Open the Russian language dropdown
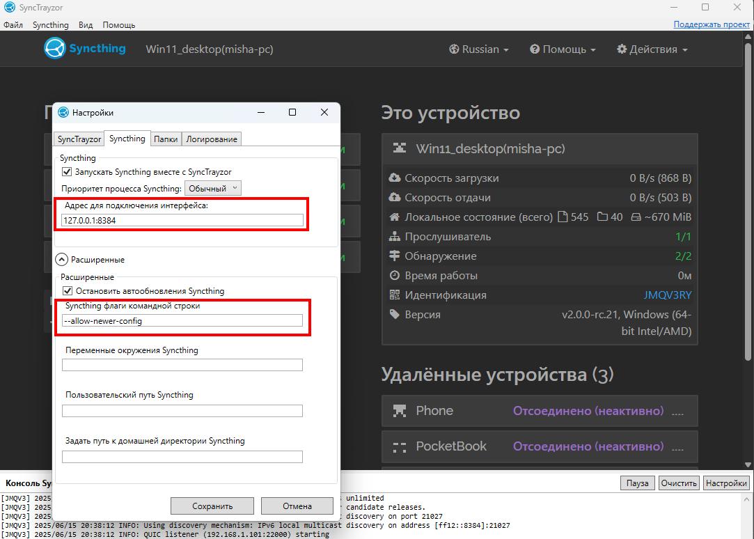This screenshot has width=754, height=539. coord(479,49)
